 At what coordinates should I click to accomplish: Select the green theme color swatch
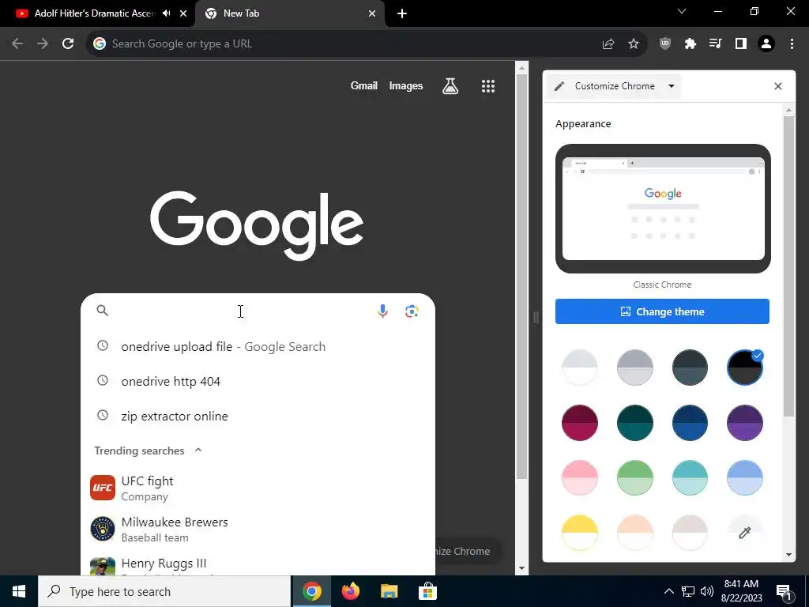click(x=634, y=478)
